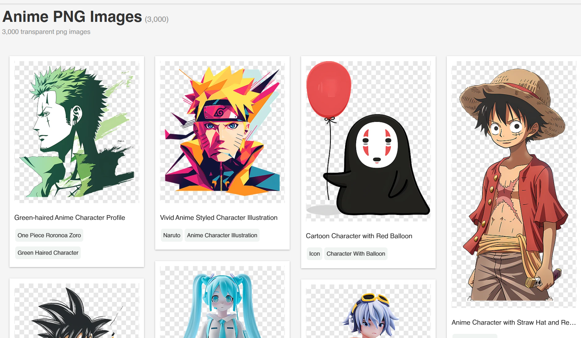
Task: Select the 'Character With Balloon' tag
Action: 356,254
